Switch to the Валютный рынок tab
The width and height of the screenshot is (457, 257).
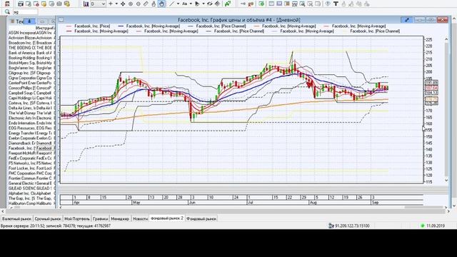(x=16, y=218)
